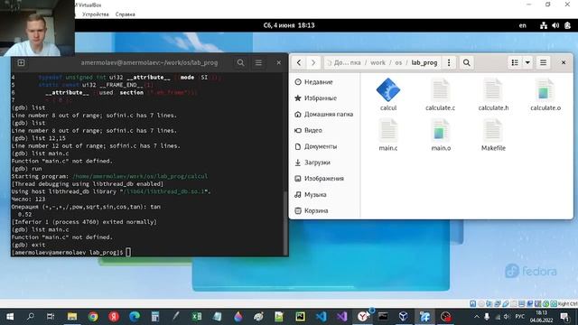Select the Makefile file
Screen dimensions: 578x325
pyautogui.click(x=493, y=135)
